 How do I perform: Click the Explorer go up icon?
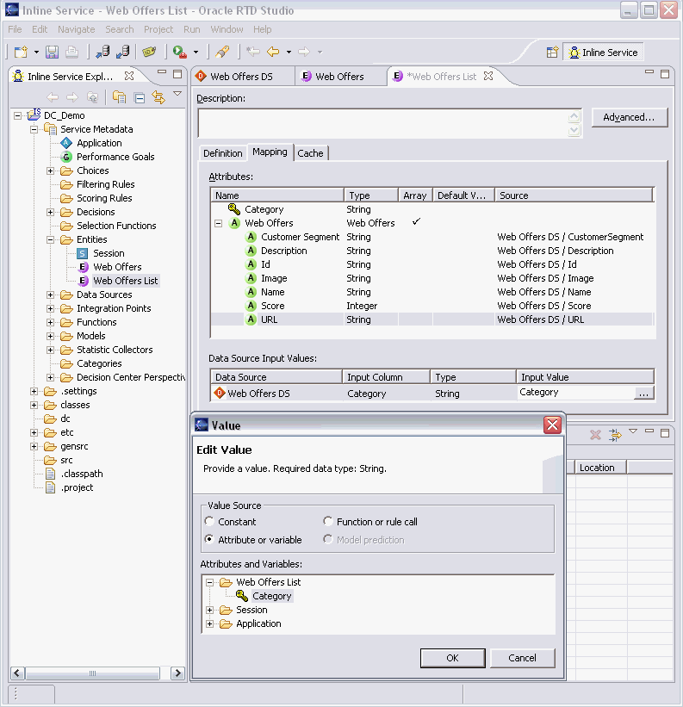pos(92,97)
